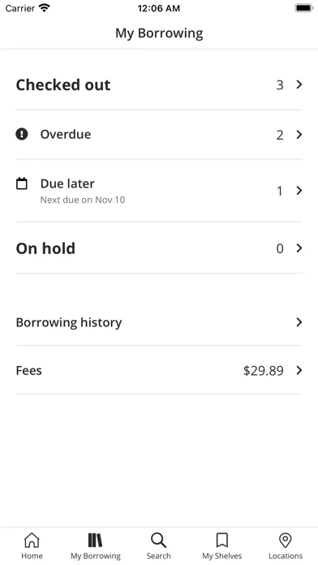Open On hold list via chevron
318x565 pixels.
[x=299, y=248]
